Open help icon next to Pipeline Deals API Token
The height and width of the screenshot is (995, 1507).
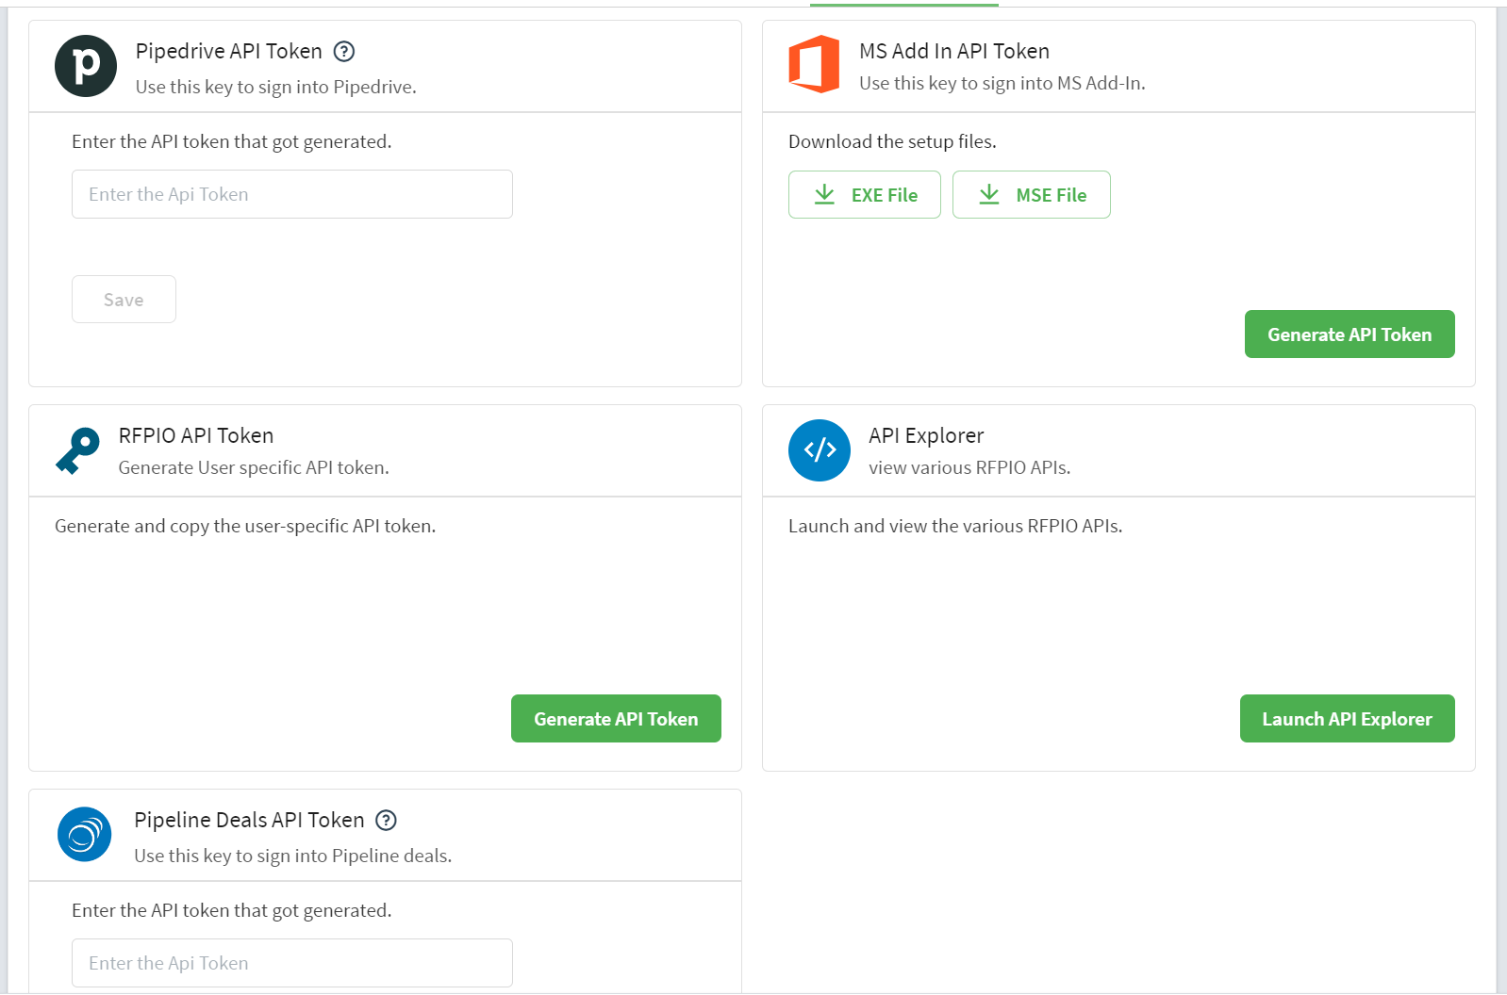click(387, 821)
